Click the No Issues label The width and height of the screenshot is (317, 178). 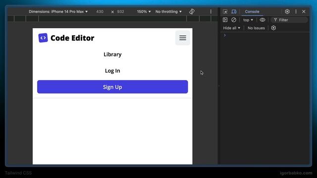pos(256,28)
